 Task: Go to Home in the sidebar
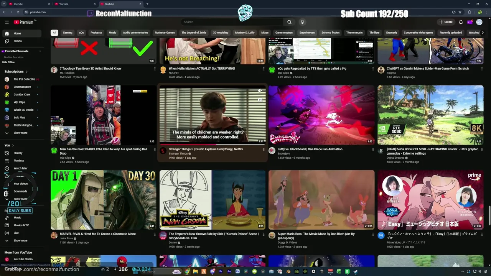(x=23, y=33)
